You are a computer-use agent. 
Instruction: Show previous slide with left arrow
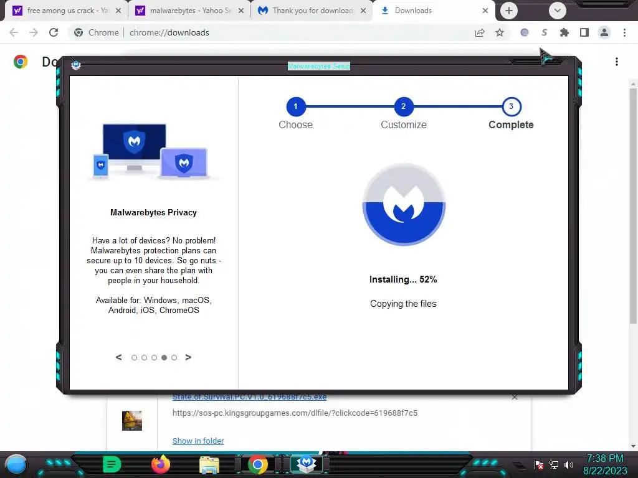[119, 357]
